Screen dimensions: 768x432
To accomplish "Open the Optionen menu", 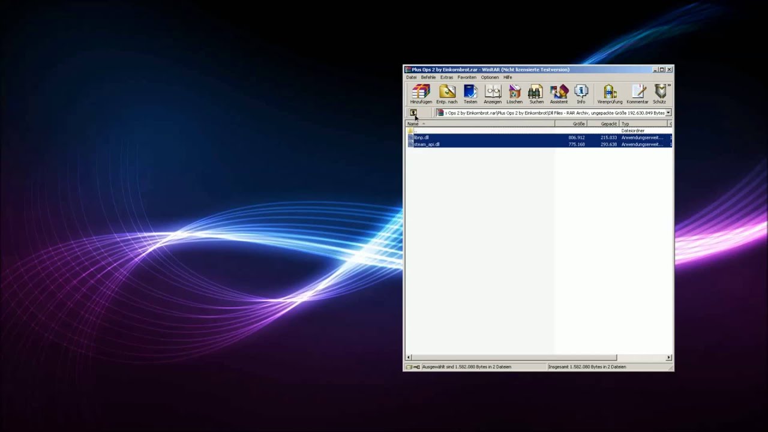I will pos(490,77).
